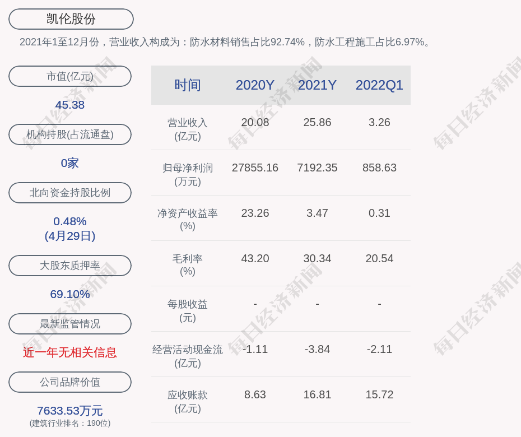This screenshot has height=437, width=521.
Task: Click the 大股东质押率 label pill
Action: point(70,265)
